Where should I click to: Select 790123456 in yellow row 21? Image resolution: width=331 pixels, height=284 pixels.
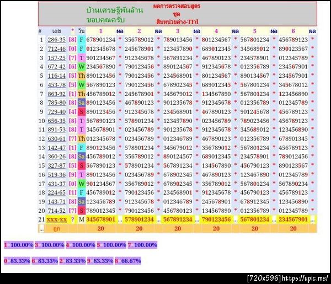click(216, 219)
